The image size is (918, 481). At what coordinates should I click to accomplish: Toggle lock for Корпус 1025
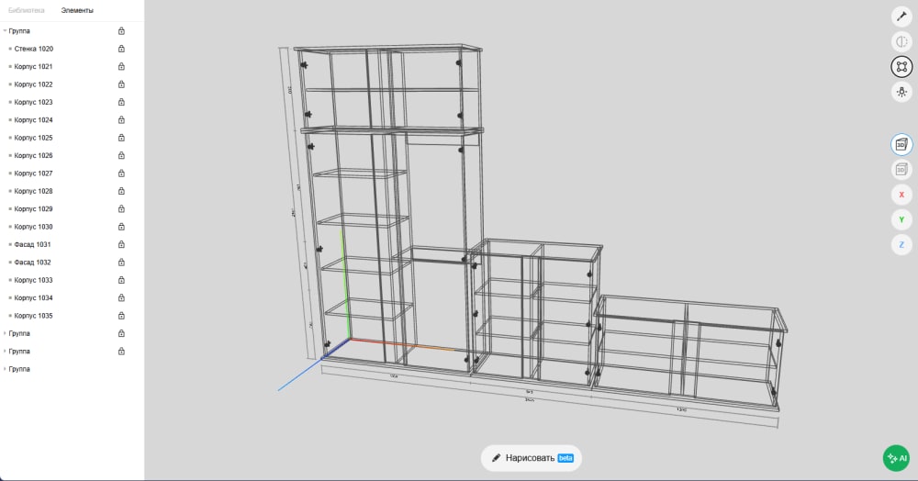121,138
